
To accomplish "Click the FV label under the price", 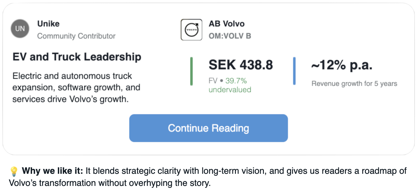I will [213, 81].
